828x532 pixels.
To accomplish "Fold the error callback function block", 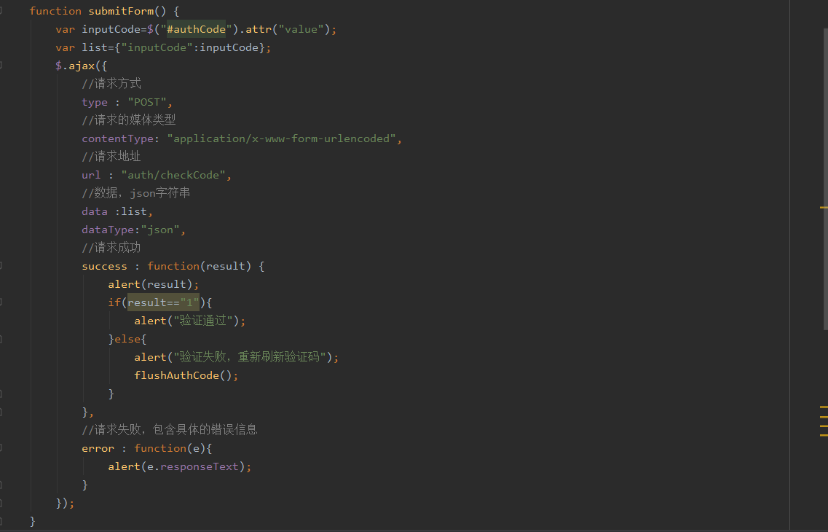I will (1, 448).
